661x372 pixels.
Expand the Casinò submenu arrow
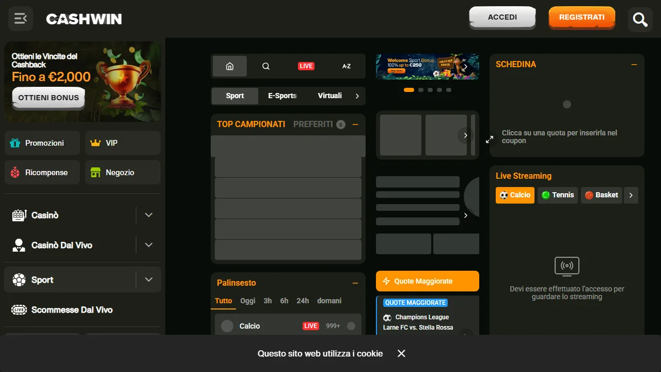(x=149, y=215)
